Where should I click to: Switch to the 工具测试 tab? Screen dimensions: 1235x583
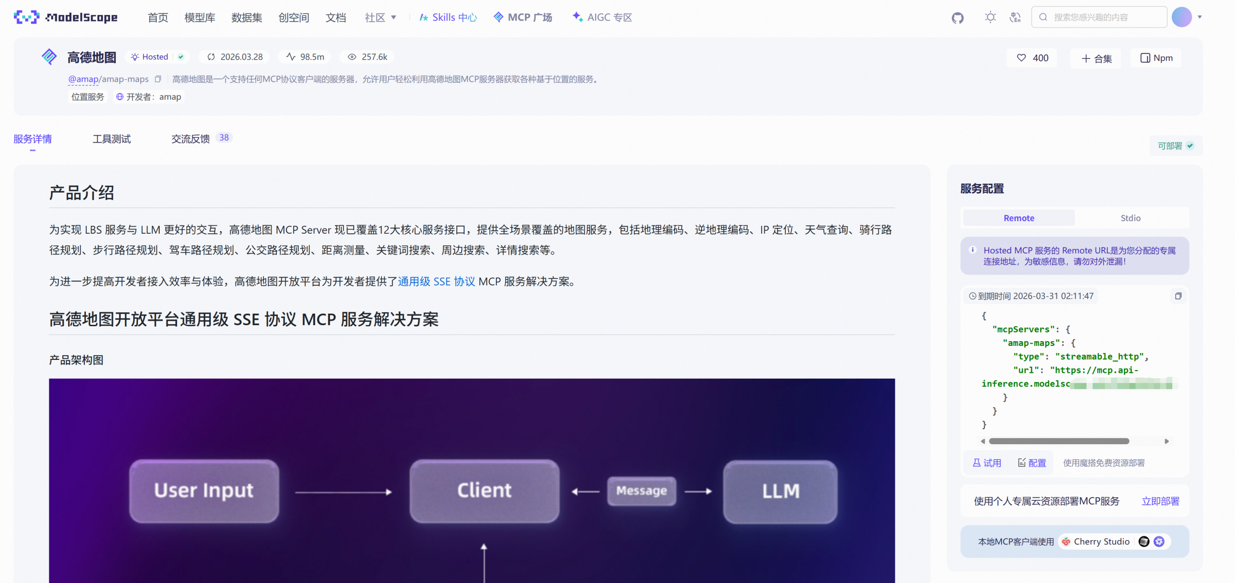click(111, 139)
